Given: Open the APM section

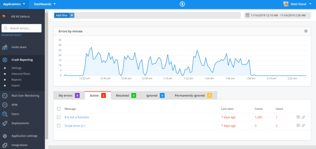Looking at the screenshot, I should click(x=14, y=105).
